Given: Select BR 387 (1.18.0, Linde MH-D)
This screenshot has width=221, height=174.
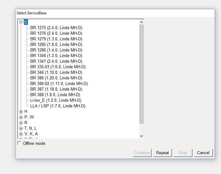Looking at the screenshot, I should [x=56, y=89].
